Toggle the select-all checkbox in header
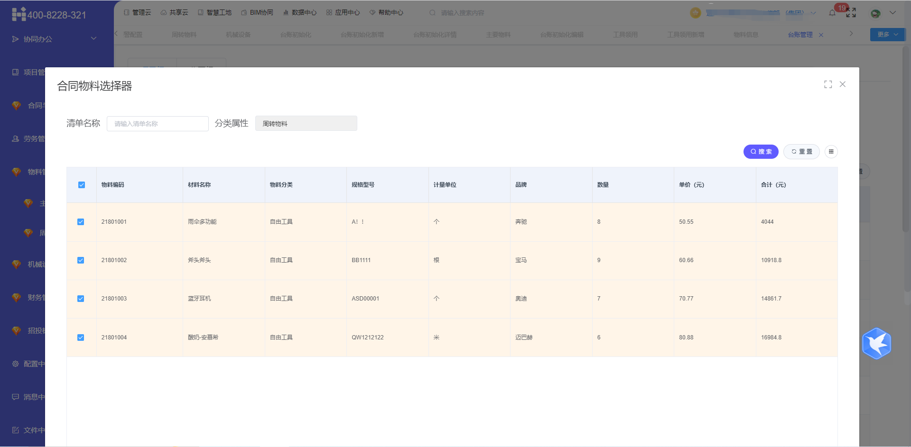This screenshot has width=911, height=447. click(x=82, y=185)
